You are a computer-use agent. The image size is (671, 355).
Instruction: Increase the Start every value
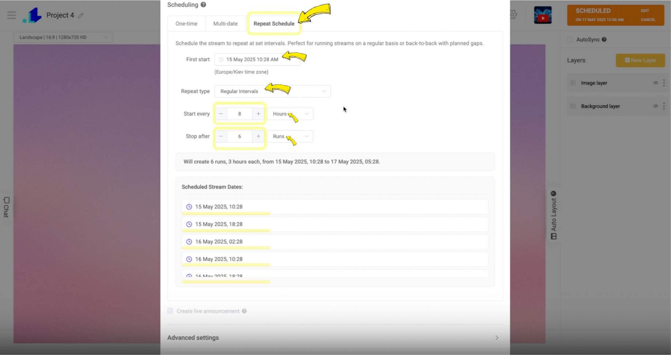click(258, 114)
